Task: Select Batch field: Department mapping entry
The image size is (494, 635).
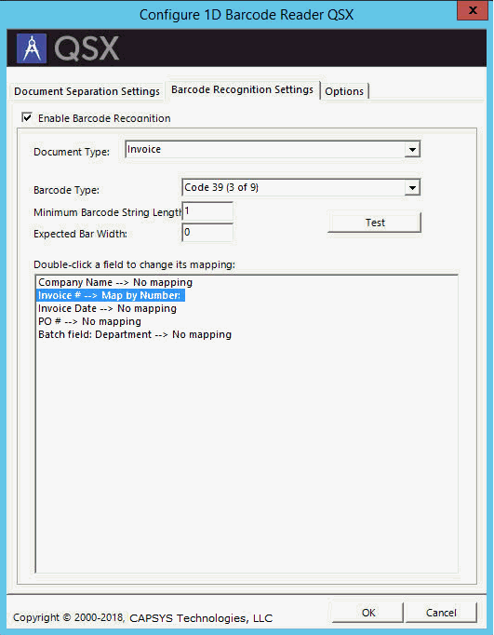Action: (x=135, y=334)
